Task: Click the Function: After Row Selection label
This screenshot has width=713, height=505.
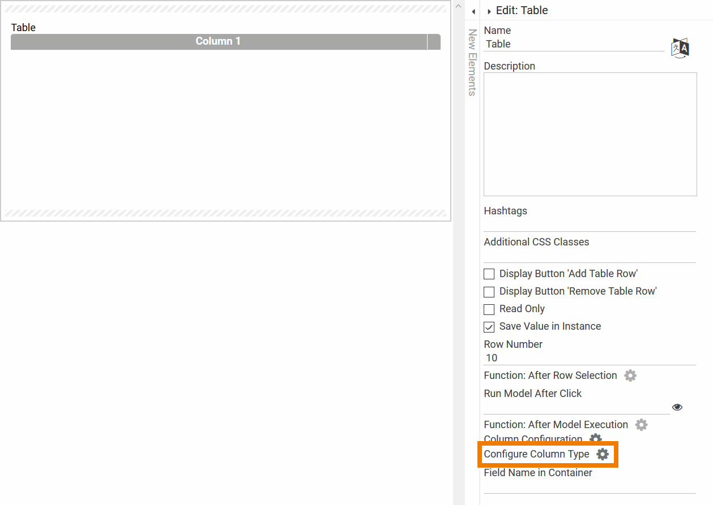Action: point(550,375)
